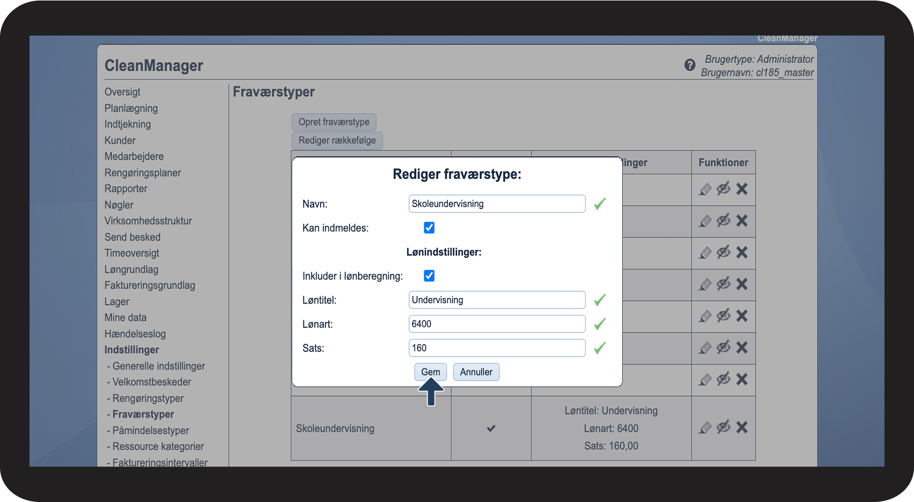Image resolution: width=914 pixels, height=502 pixels.
Task: Click pencil edit icon in second table row
Action: [705, 221]
